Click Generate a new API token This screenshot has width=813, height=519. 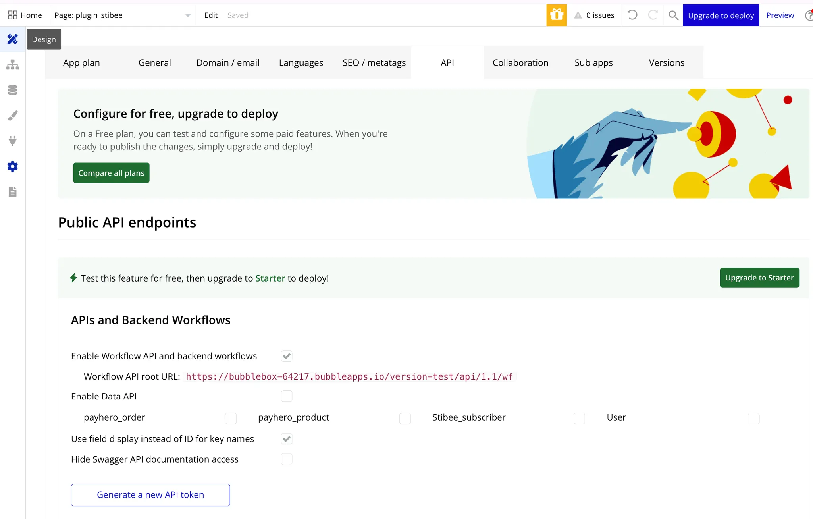point(150,495)
